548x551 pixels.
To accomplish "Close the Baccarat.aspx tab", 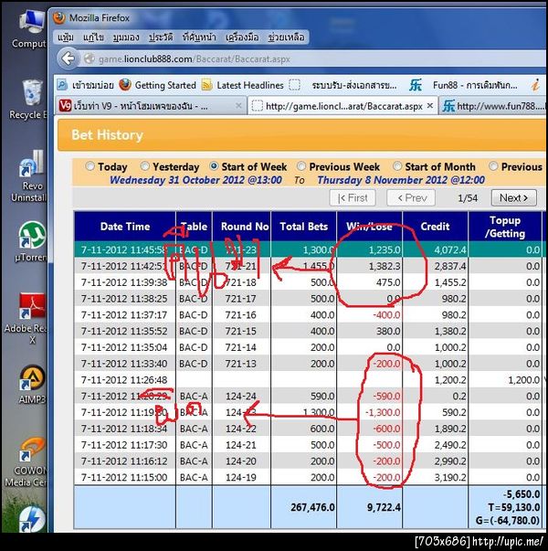I will [x=429, y=105].
